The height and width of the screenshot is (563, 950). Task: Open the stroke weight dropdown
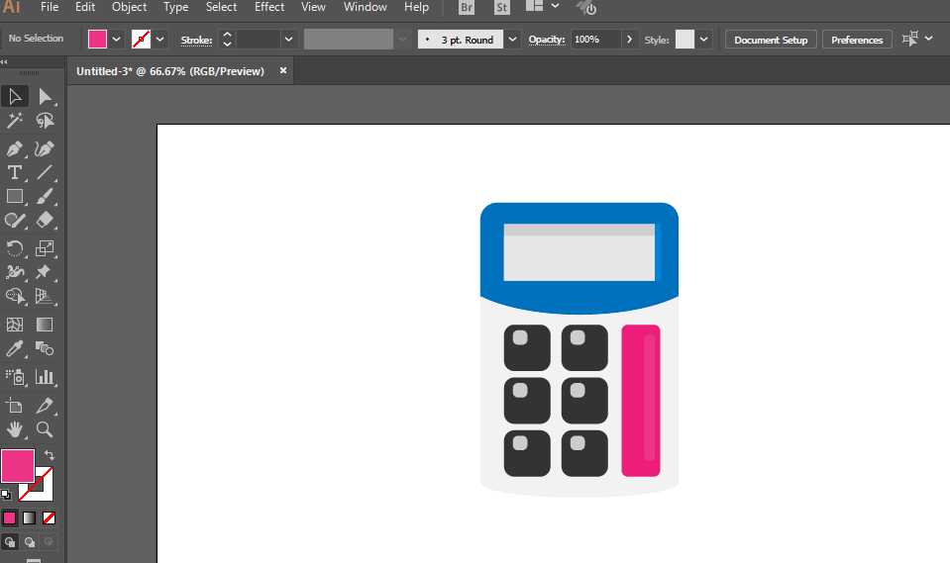(288, 40)
